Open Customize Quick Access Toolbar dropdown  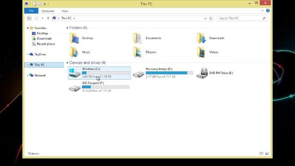pos(45,4)
